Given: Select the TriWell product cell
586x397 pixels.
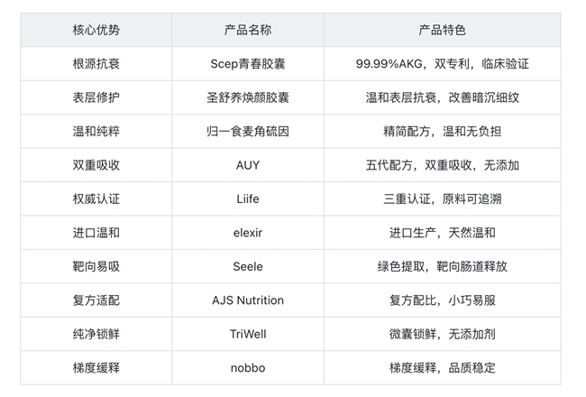Looking at the screenshot, I should (x=247, y=334).
